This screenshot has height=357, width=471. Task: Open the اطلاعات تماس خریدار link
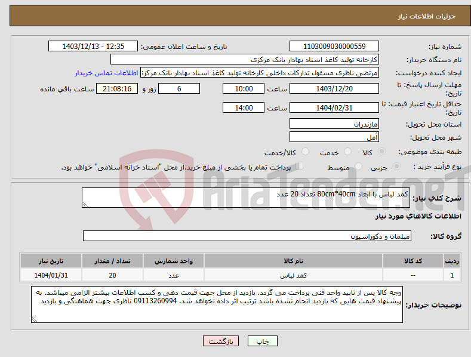[x=106, y=73]
